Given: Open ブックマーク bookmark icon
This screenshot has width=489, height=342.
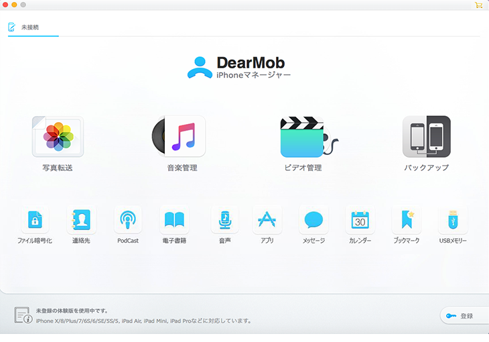Looking at the screenshot, I should tap(407, 219).
